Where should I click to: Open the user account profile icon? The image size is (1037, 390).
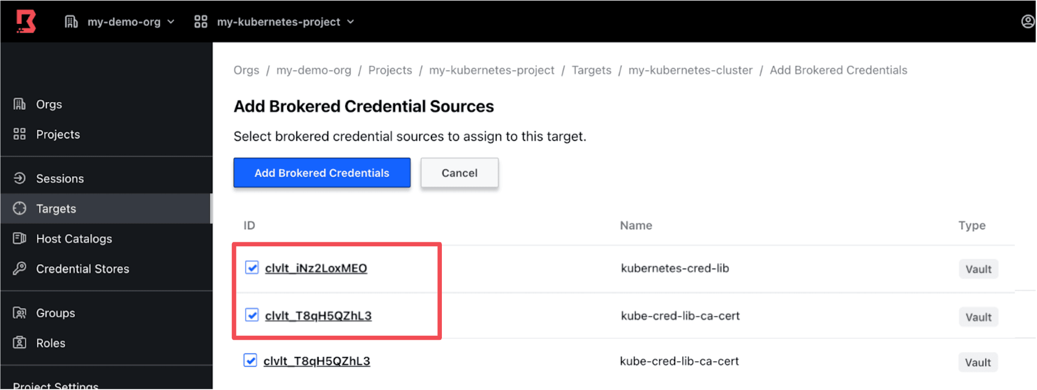1028,21
